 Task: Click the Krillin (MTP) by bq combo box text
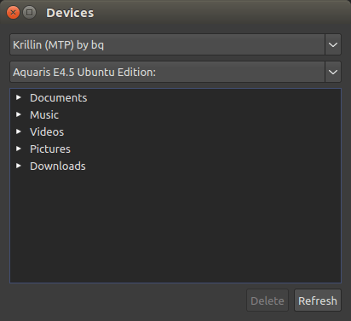click(58, 45)
